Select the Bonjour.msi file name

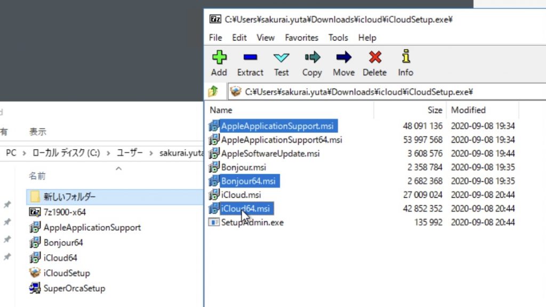tap(243, 167)
